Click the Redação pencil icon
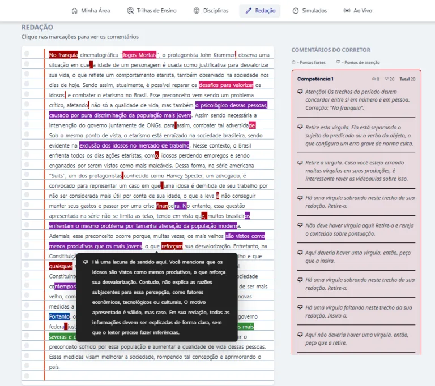 click(x=248, y=11)
